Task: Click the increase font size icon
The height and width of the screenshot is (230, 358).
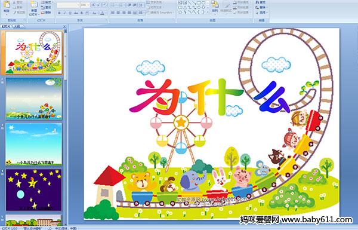Action: tap(94, 5)
